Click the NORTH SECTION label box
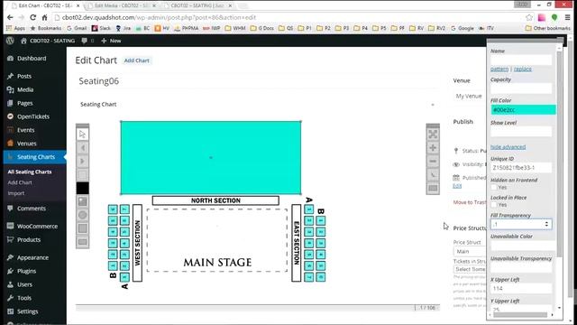The image size is (577, 325). click(215, 200)
